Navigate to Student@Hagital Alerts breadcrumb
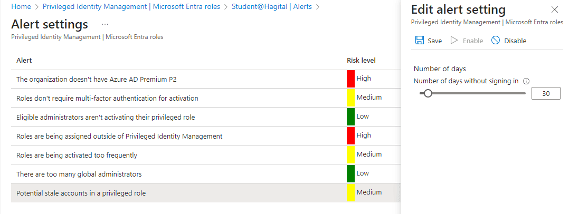This screenshot has height=214, width=569. point(271,7)
